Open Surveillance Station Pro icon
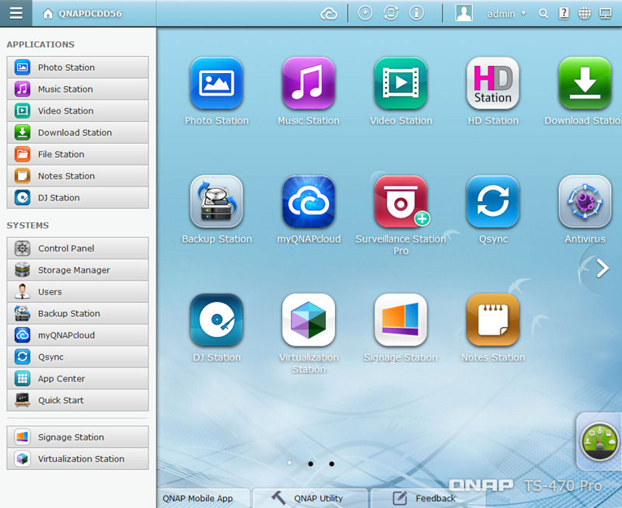The height and width of the screenshot is (508, 622). (x=400, y=202)
